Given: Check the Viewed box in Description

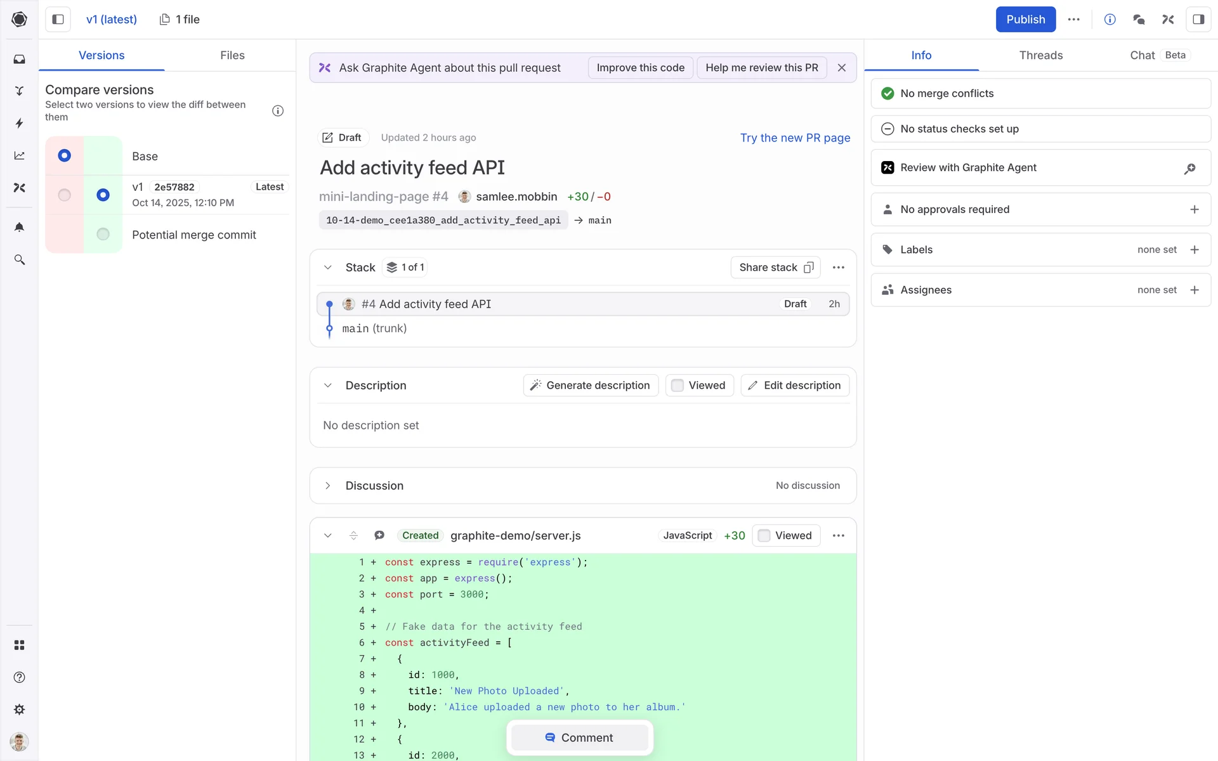Looking at the screenshot, I should (678, 386).
